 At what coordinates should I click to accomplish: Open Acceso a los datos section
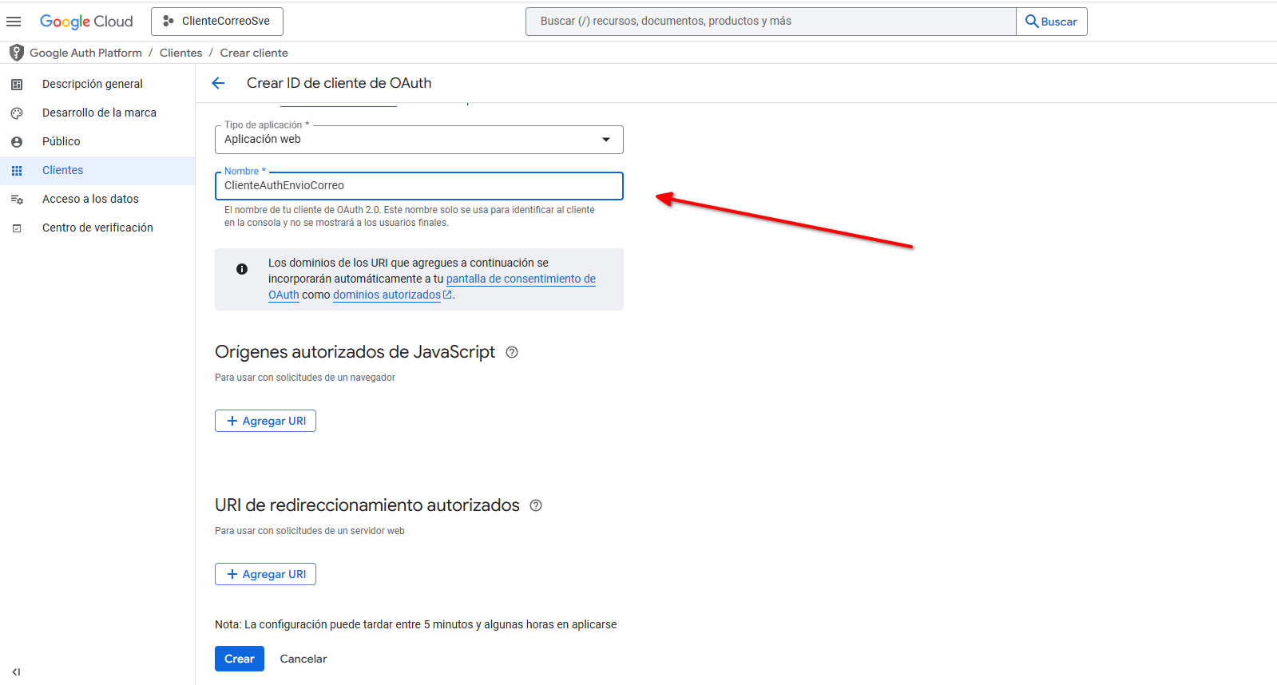(90, 199)
